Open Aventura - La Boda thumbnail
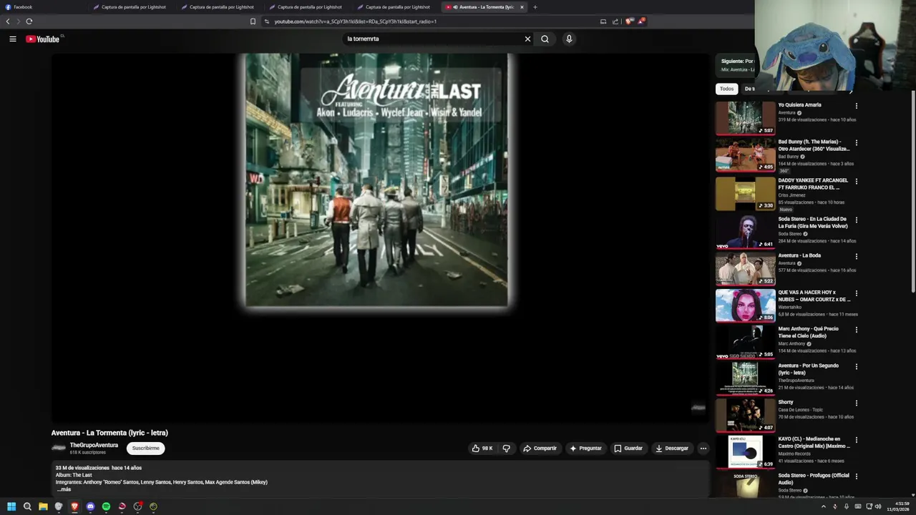Viewport: 916px width, 515px height. pyautogui.click(x=745, y=268)
